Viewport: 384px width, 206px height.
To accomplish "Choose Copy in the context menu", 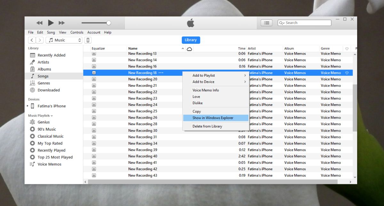I will click(216, 111).
